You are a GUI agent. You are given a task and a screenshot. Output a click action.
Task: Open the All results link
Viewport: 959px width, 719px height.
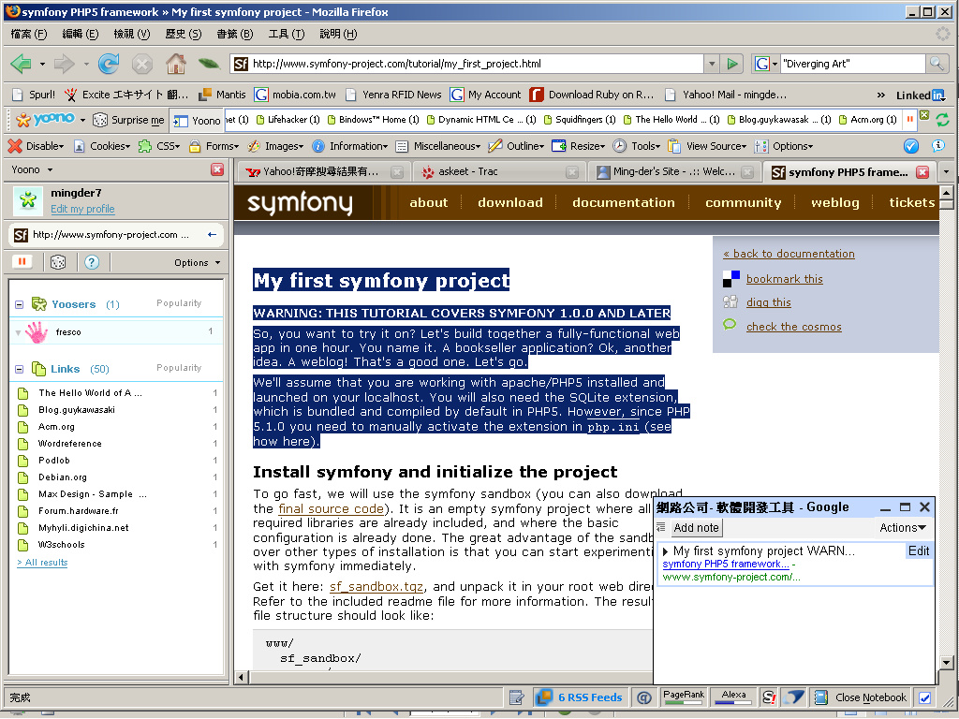[x=42, y=563]
